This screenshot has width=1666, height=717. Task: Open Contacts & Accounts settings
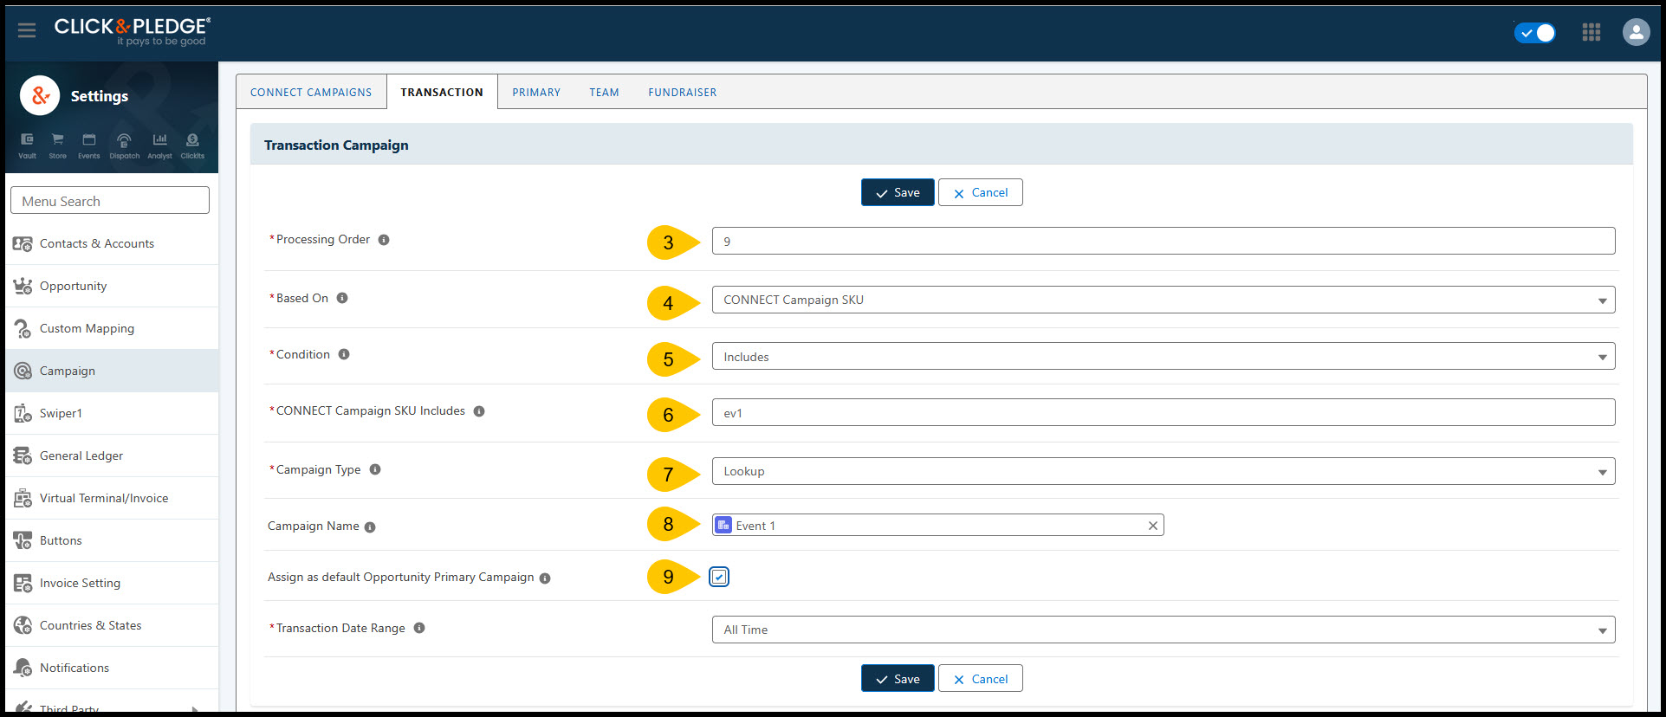(x=112, y=243)
